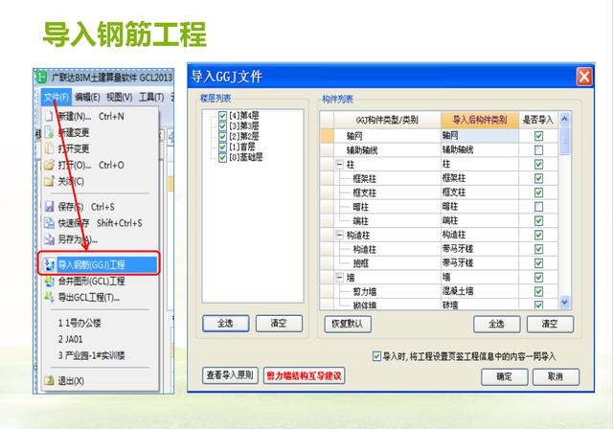613x429 pixels.
Task: Enable import checkbox for 暗柱 row
Action: click(x=538, y=207)
